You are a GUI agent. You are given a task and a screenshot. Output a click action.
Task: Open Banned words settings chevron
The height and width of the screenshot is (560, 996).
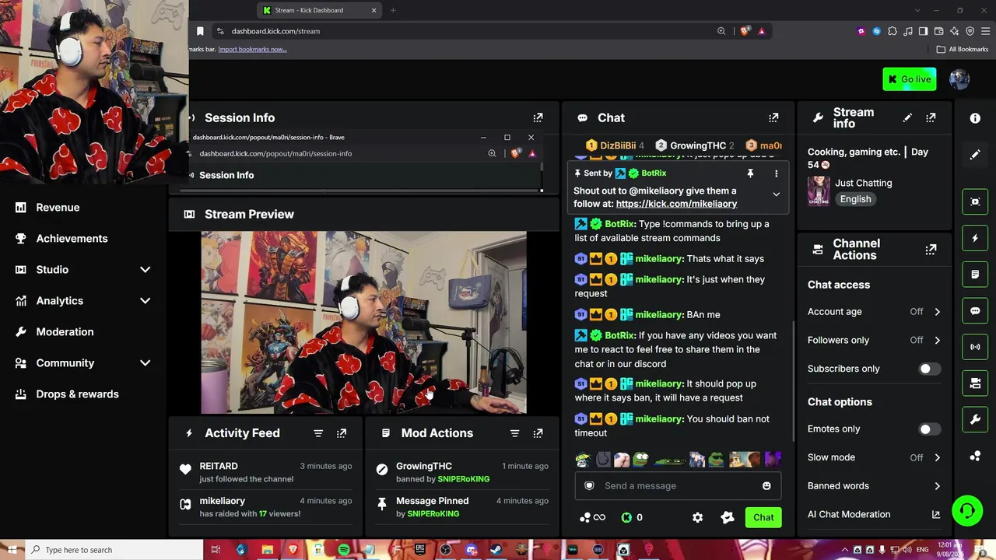[937, 486]
